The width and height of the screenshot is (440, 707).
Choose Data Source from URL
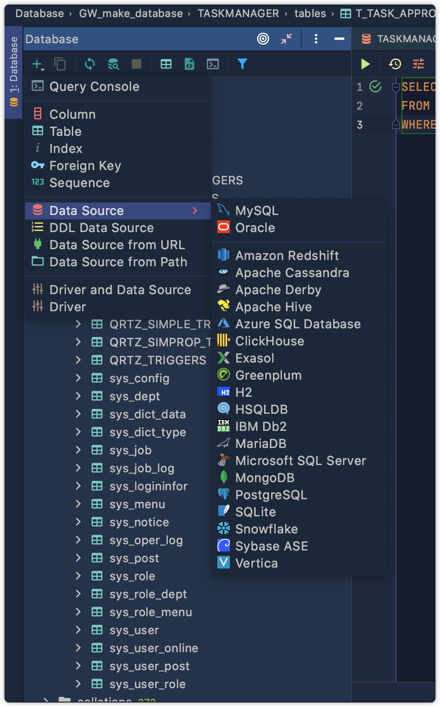click(x=118, y=245)
